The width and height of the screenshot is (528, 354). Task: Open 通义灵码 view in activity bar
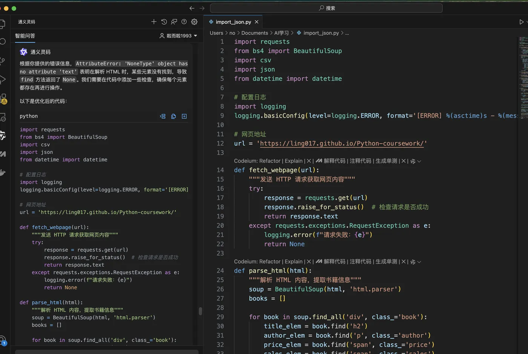click(x=3, y=136)
